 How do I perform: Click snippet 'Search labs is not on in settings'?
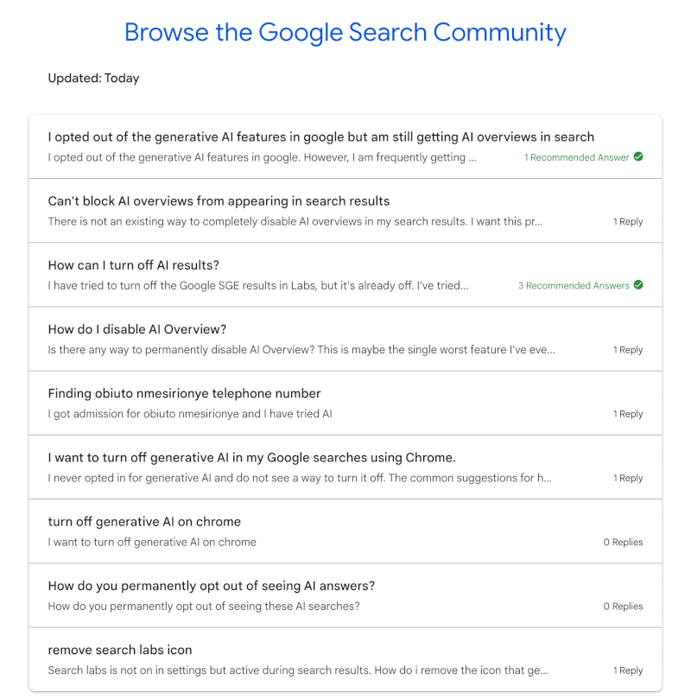(297, 670)
